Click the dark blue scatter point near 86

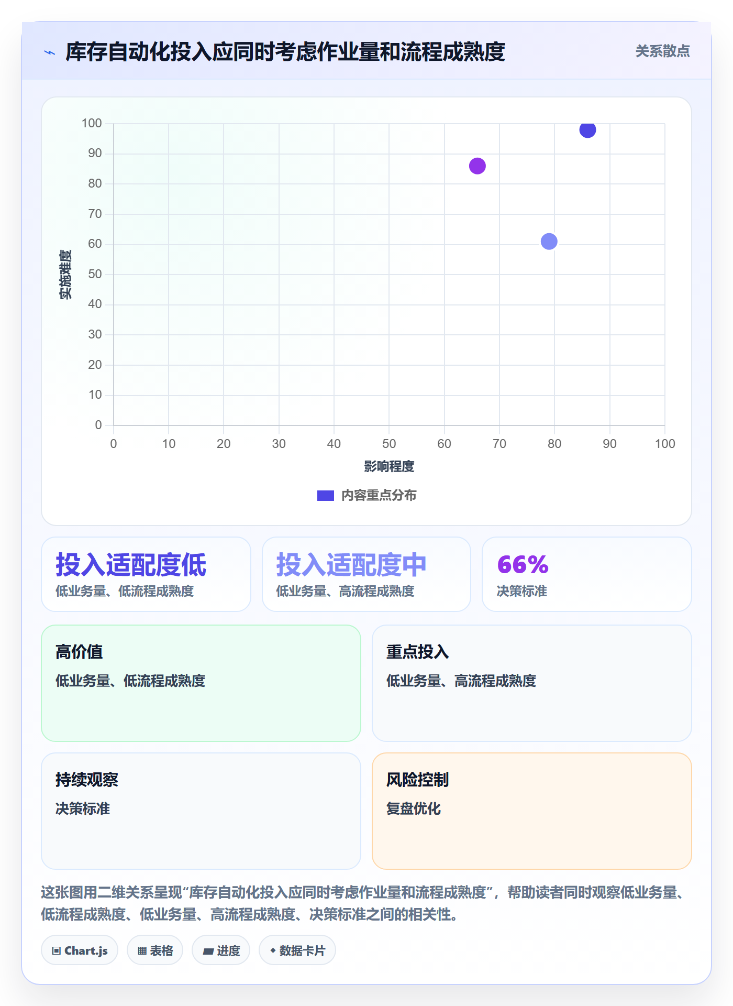(587, 129)
